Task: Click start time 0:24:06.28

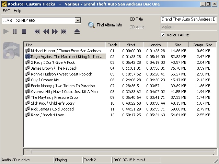Action: (131, 80)
